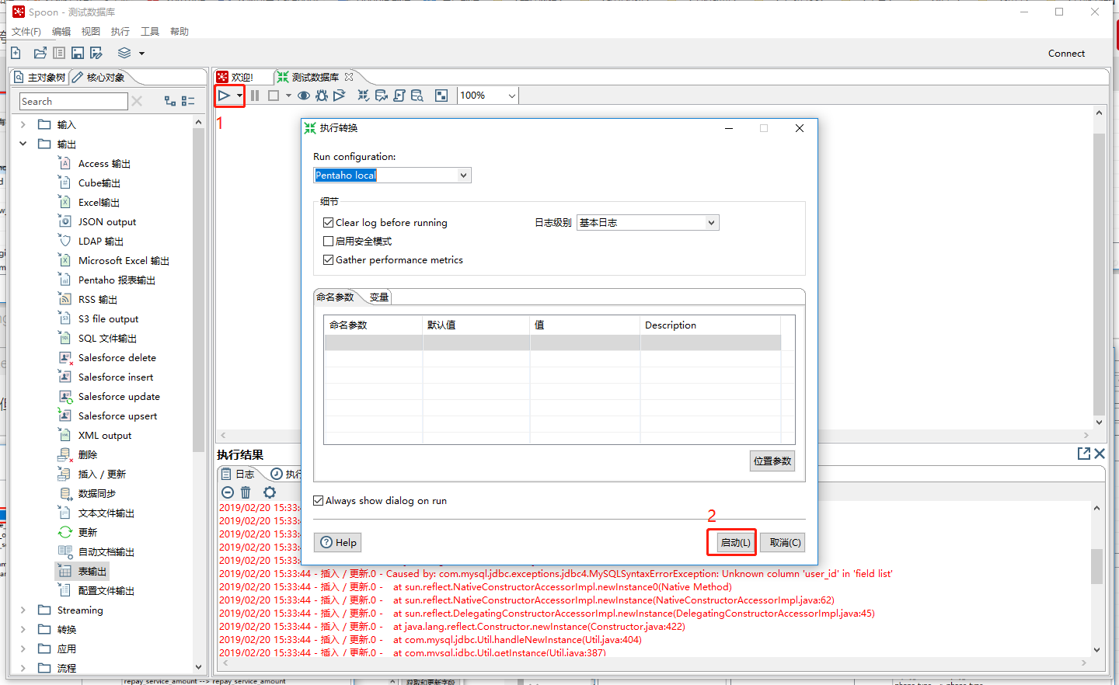This screenshot has height=685, width=1119.
Task: Preview the transformation with eye icon
Action: click(x=304, y=96)
